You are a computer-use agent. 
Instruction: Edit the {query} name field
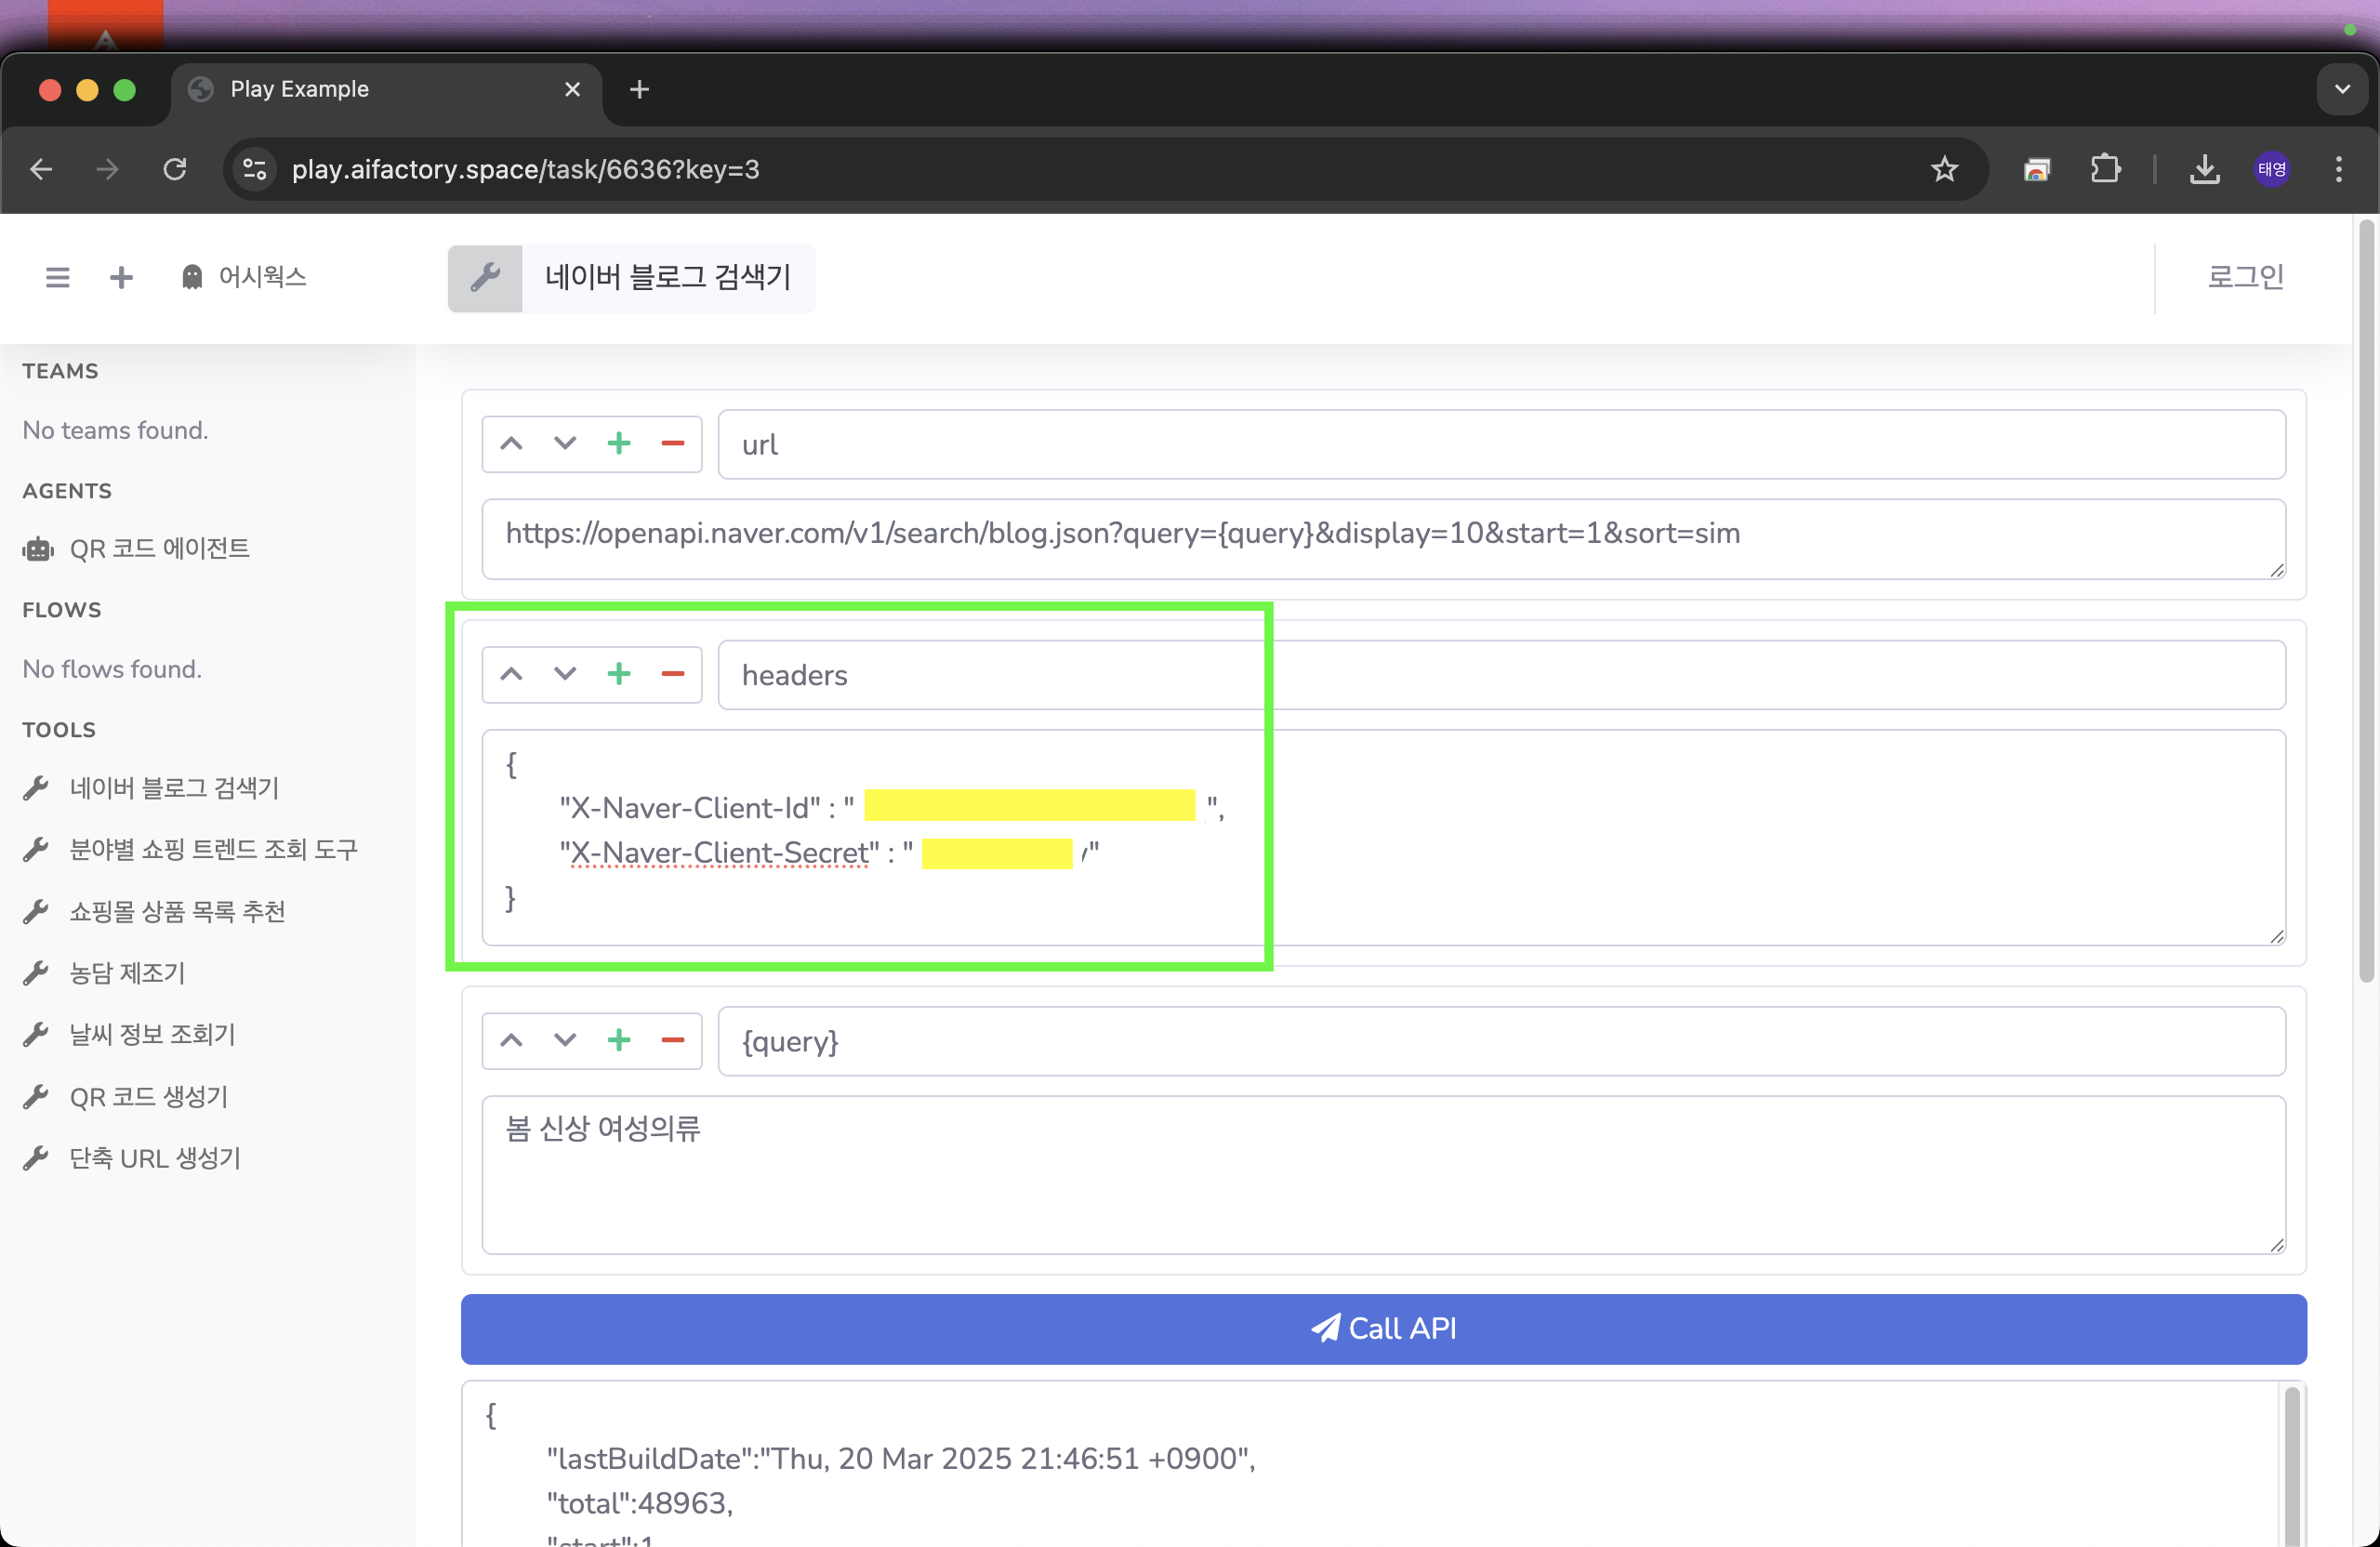pos(1502,1041)
